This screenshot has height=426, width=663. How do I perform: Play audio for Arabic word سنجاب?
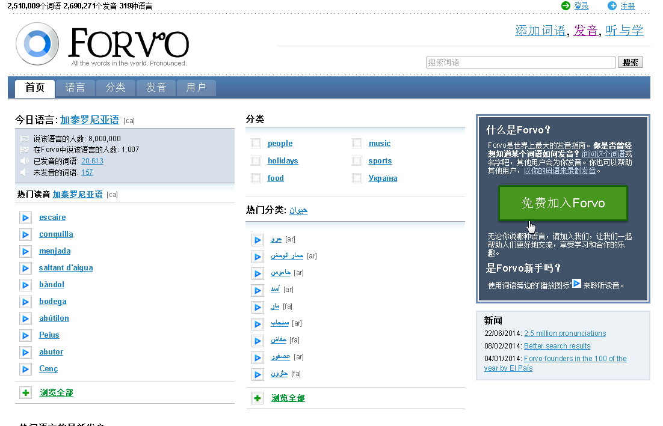(257, 324)
